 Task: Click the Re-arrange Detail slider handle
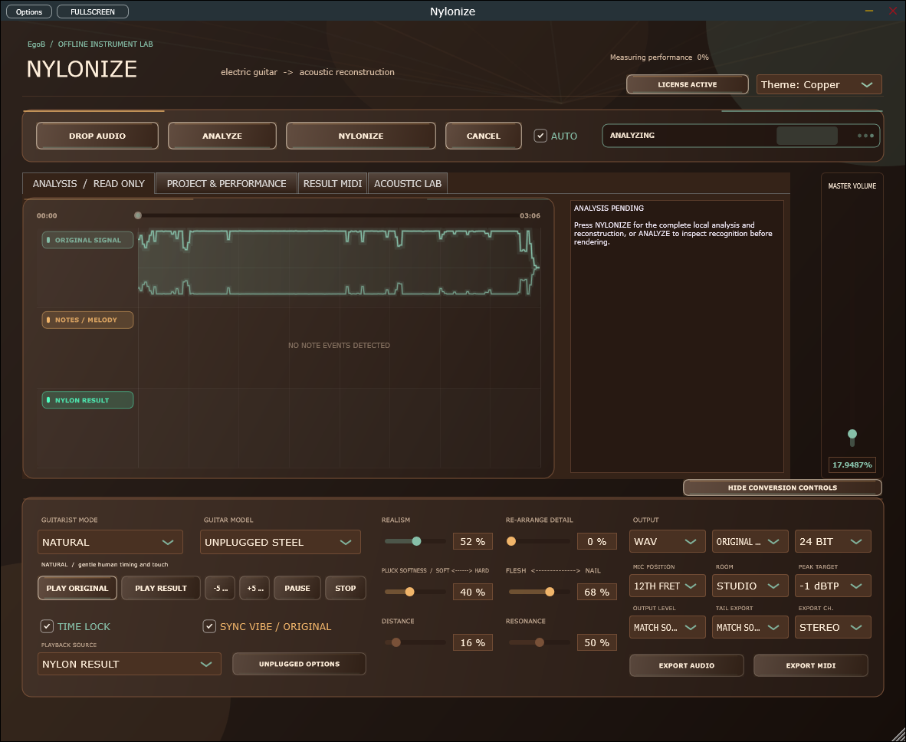[510, 541]
